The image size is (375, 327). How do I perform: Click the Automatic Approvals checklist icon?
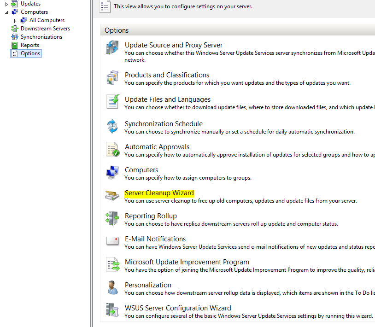click(113, 149)
